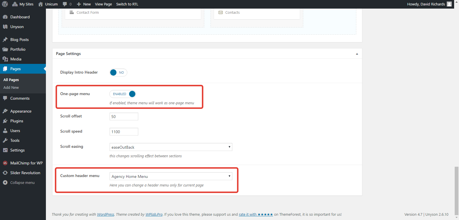Screen dimensions: 459x220
Task: Click the Users menu item
Action: point(23,131)
